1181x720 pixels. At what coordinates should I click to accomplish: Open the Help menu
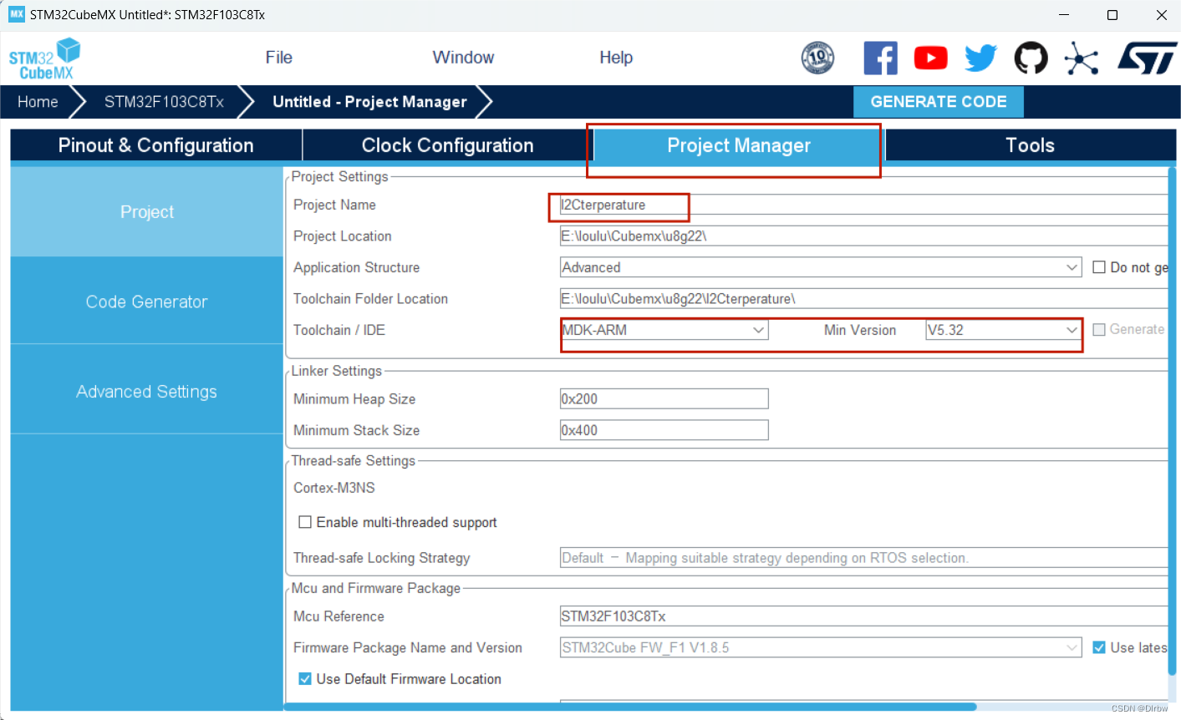pos(616,58)
